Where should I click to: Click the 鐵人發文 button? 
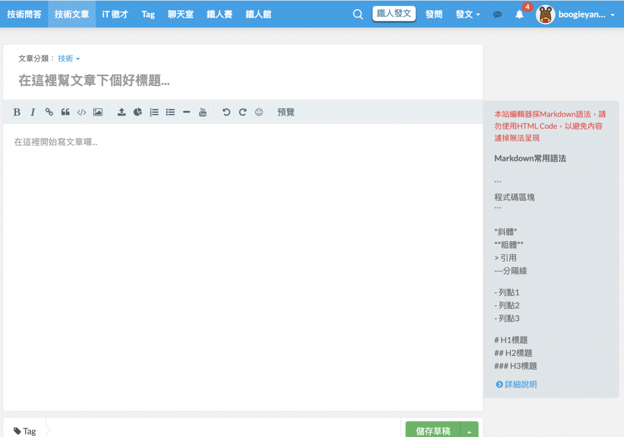394,13
